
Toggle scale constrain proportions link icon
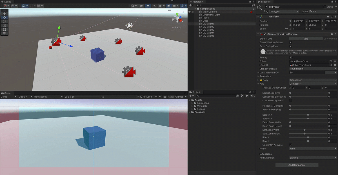tap(286, 29)
